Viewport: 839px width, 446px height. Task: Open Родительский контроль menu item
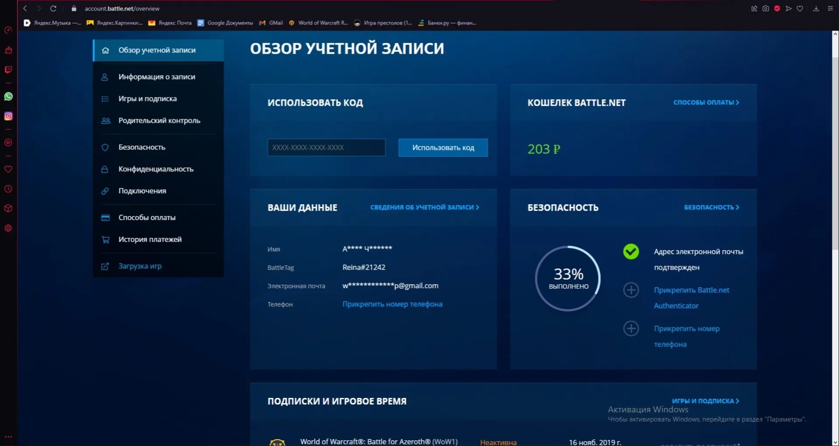click(x=158, y=121)
